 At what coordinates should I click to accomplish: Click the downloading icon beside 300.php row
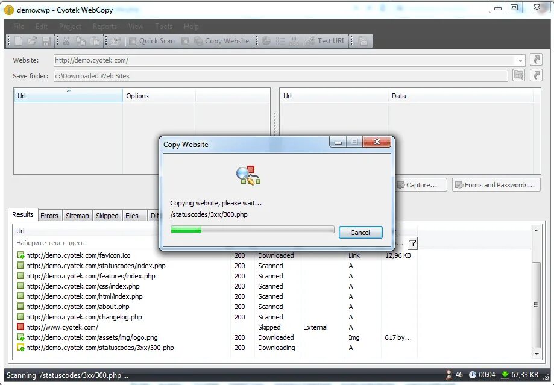click(x=20, y=348)
